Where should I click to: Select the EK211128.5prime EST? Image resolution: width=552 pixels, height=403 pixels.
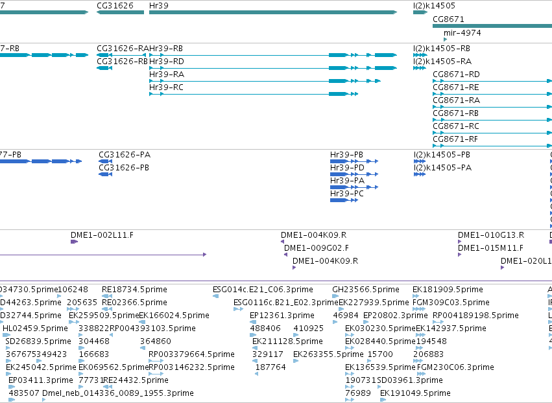287,342
